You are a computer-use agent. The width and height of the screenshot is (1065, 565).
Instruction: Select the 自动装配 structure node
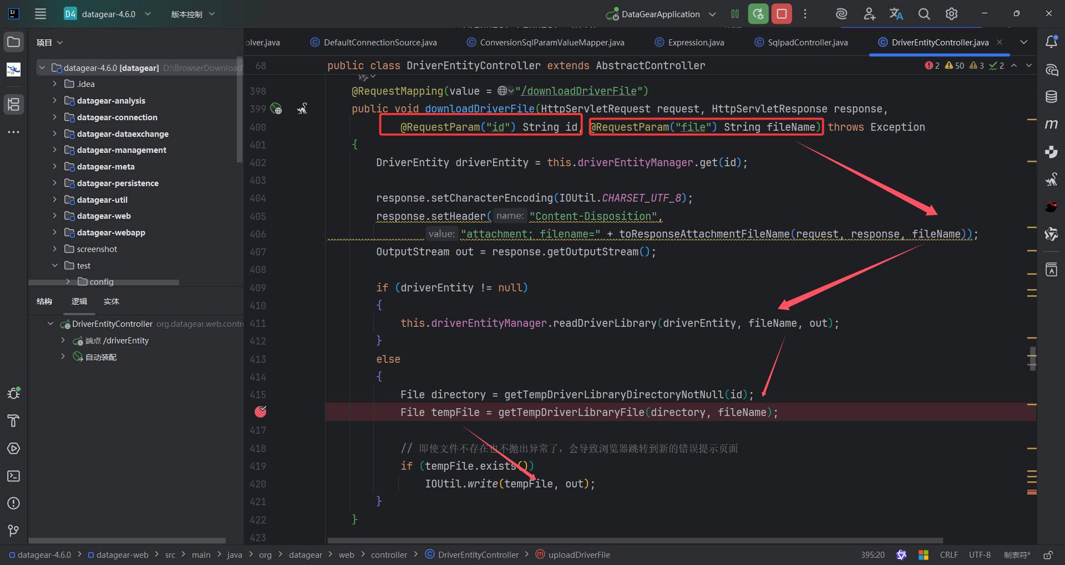pyautogui.click(x=101, y=357)
